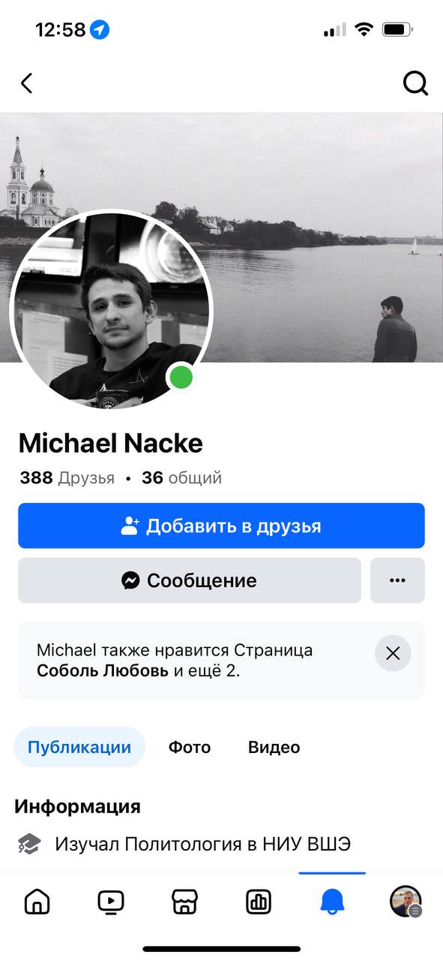Image resolution: width=443 pixels, height=961 pixels.
Task: Open the Home feed icon
Action: tap(37, 902)
